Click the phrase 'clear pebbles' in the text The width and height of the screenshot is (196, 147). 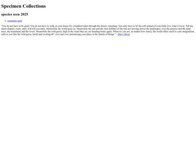[x=110, y=29]
